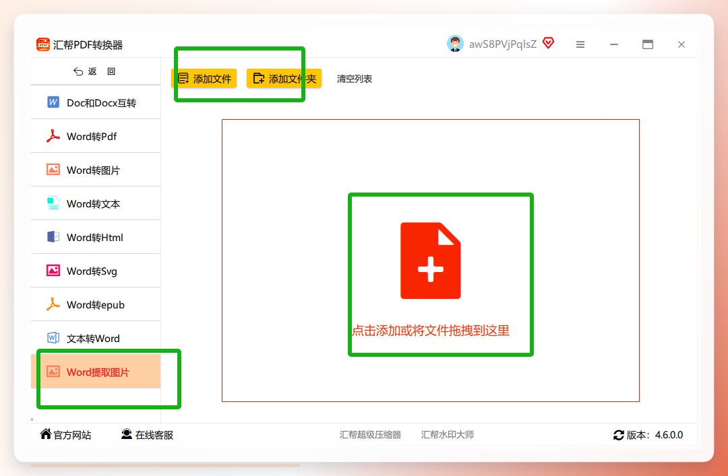Select Word转Pdf in the sidebar

point(96,136)
